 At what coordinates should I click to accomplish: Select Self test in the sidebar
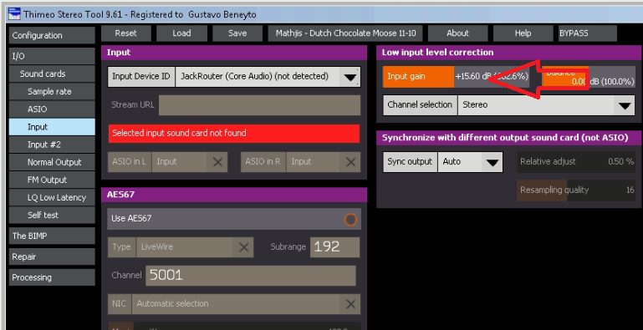click(x=52, y=215)
